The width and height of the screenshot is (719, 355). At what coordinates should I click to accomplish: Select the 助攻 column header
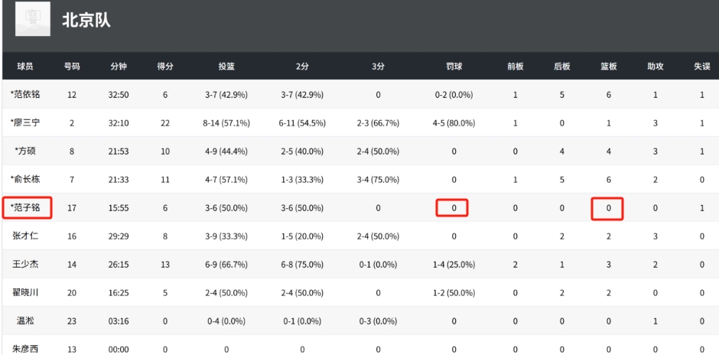[x=656, y=67]
